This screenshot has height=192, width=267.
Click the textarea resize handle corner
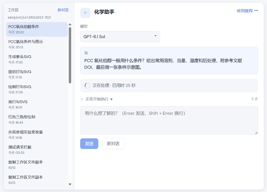(256, 133)
